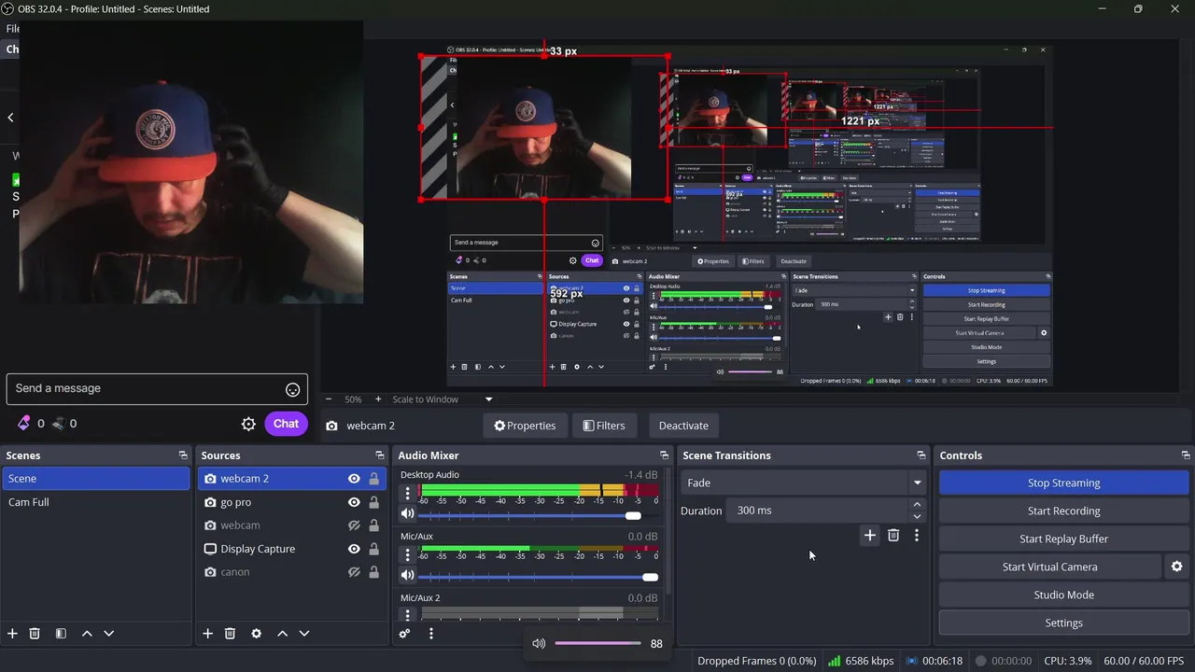Image resolution: width=1195 pixels, height=672 pixels.
Task: Mute Desktop Audio speaker button
Action: point(407,514)
